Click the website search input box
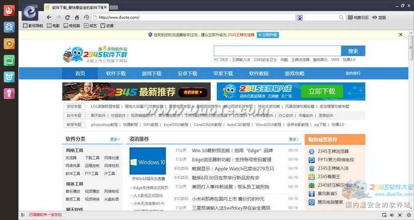 (x=277, y=51)
